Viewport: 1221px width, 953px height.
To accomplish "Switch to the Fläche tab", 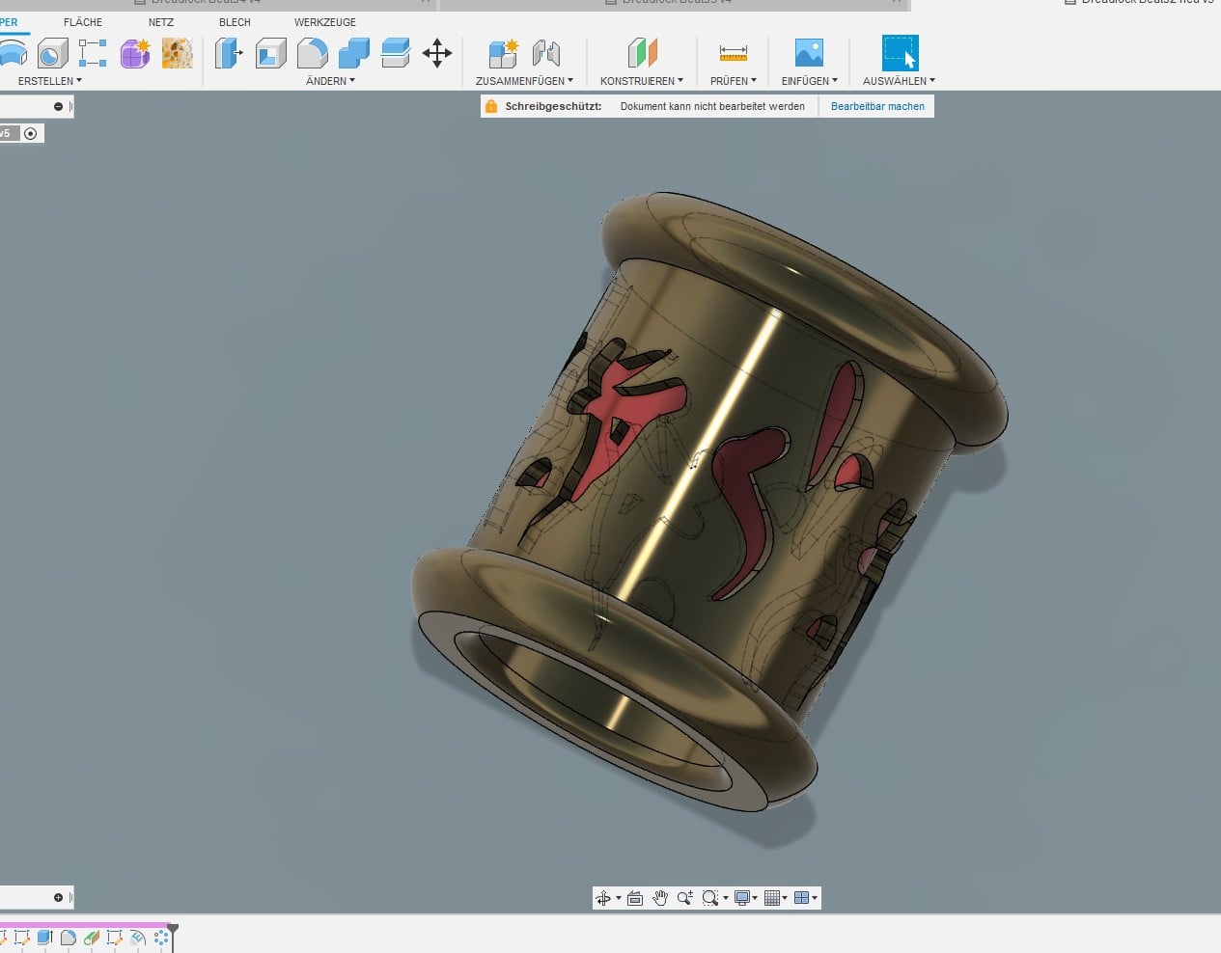I will (x=83, y=22).
